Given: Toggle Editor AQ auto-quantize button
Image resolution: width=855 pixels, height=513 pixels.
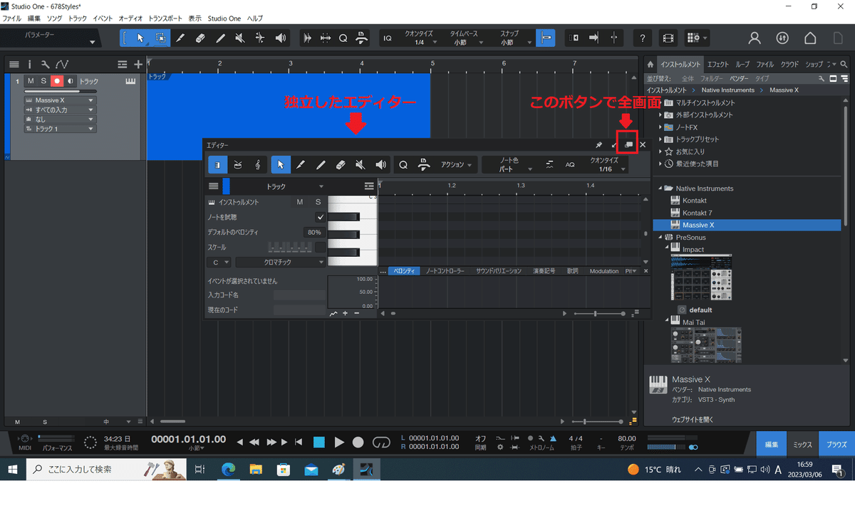Looking at the screenshot, I should point(570,164).
